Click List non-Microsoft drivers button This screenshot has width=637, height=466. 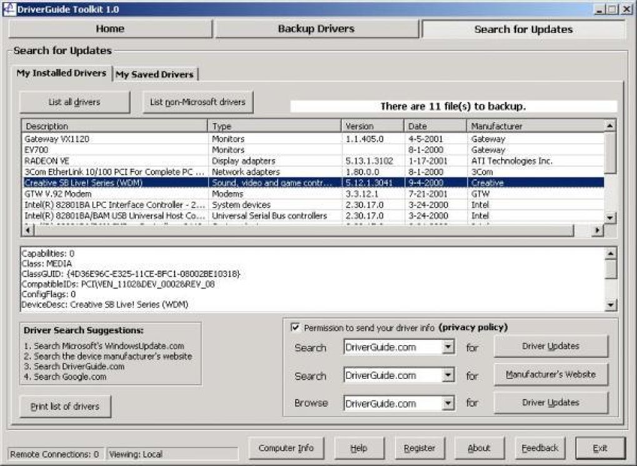click(x=198, y=102)
